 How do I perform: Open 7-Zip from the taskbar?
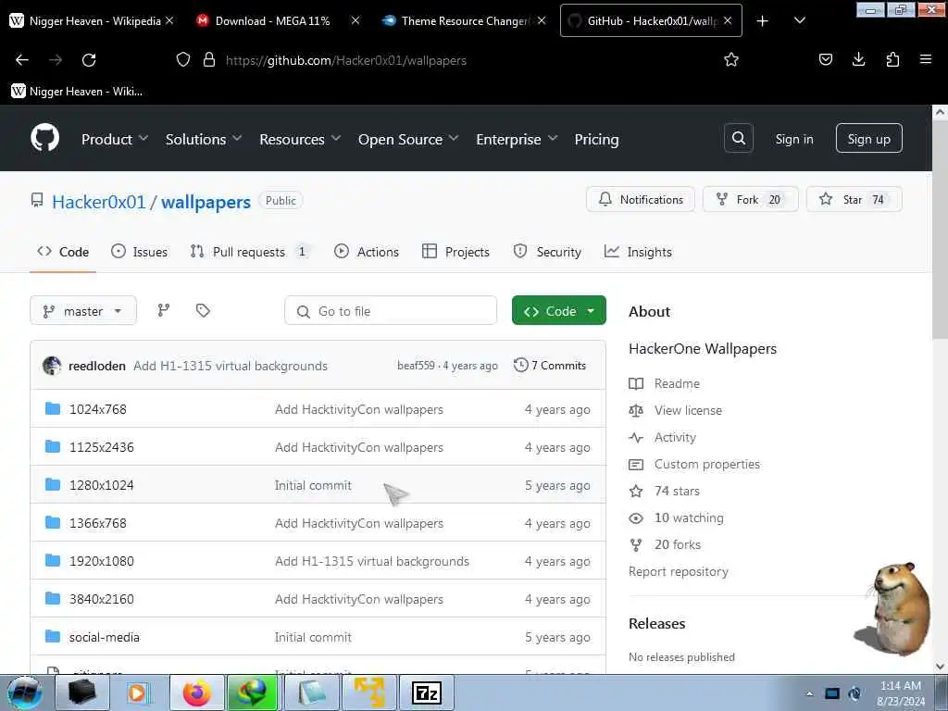tap(426, 692)
